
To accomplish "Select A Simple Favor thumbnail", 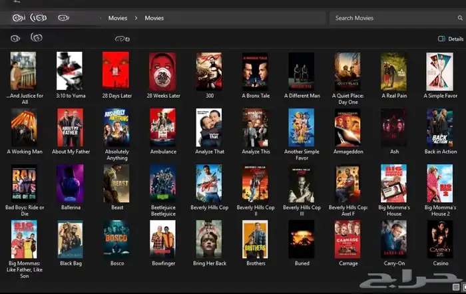I will (x=440, y=71).
